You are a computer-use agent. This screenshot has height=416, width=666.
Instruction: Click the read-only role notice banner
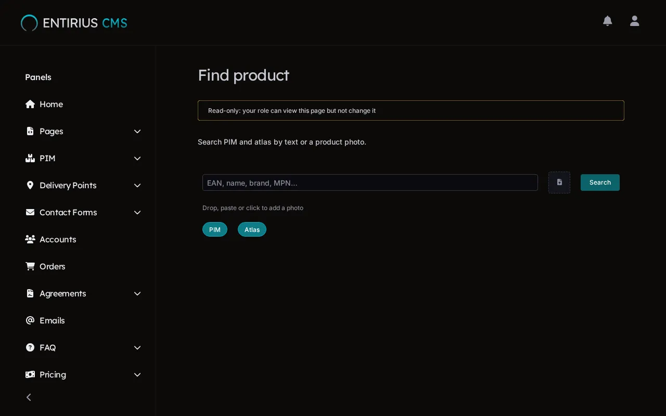click(x=411, y=110)
